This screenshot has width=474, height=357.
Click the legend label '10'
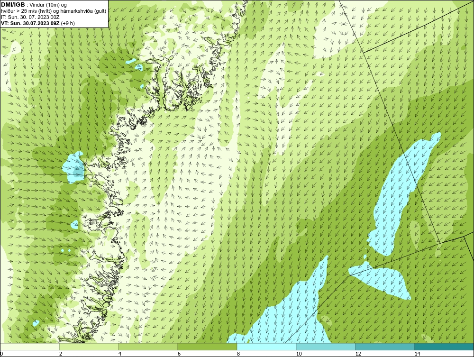299,354
